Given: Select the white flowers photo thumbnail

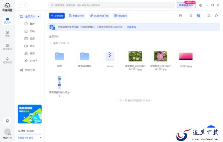Looking at the screenshot, I should (135, 56).
